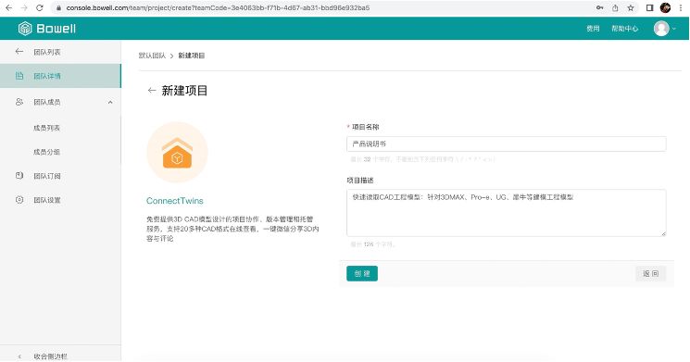Open the user avatar dropdown
Viewport: 690px width, 362px height.
(x=664, y=29)
